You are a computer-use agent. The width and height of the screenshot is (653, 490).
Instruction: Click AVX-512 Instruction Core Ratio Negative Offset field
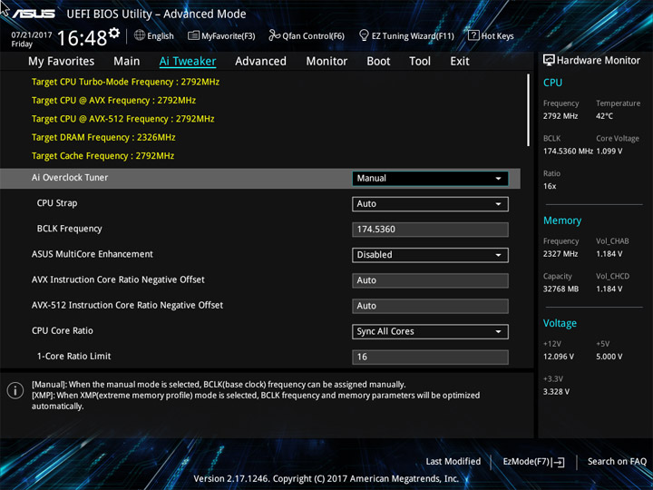pos(430,306)
